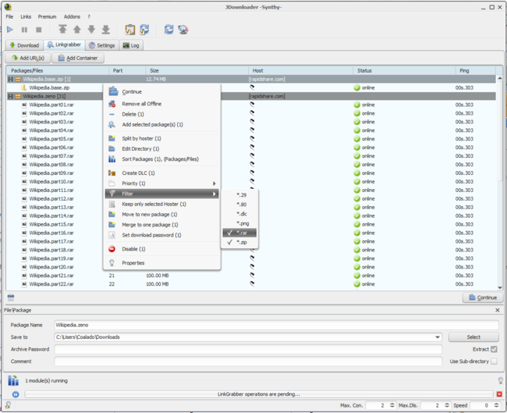The height and width of the screenshot is (413, 507).
Task: Open the File menu
Action: [9, 16]
